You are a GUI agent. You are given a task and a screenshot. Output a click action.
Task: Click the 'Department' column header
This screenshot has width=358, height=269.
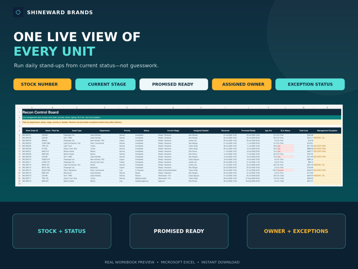pos(105,131)
